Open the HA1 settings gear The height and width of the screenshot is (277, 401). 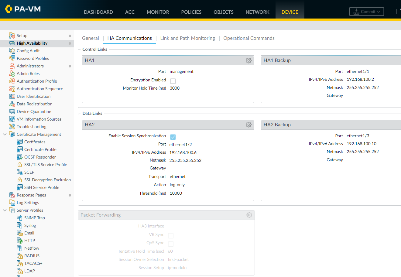point(248,60)
